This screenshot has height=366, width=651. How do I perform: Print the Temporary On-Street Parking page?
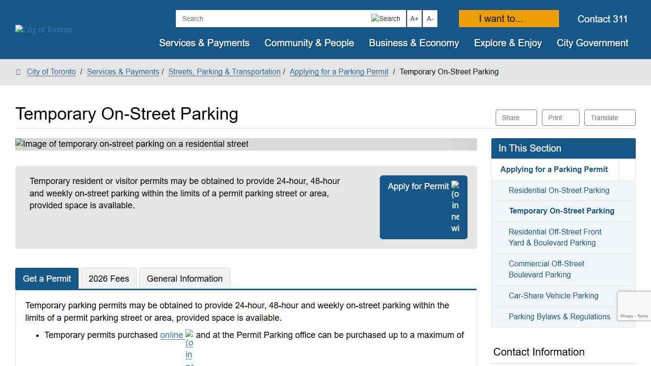[560, 117]
